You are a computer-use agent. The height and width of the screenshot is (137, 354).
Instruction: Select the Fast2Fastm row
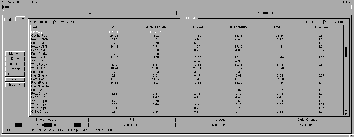tap(187, 83)
